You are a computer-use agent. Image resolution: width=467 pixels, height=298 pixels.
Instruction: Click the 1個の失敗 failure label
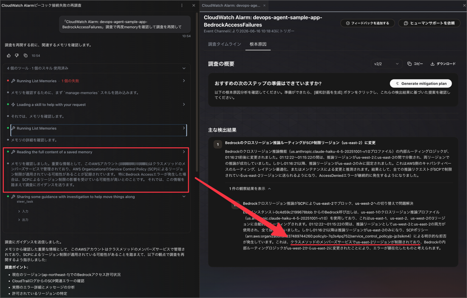click(x=71, y=81)
